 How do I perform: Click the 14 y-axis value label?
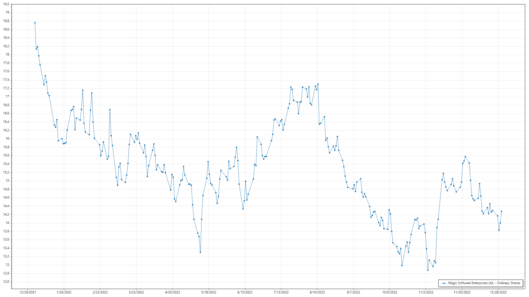click(7, 223)
